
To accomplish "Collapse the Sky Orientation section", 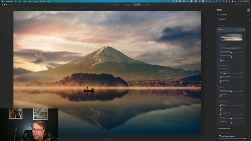I will pyautogui.click(x=231, y=45).
